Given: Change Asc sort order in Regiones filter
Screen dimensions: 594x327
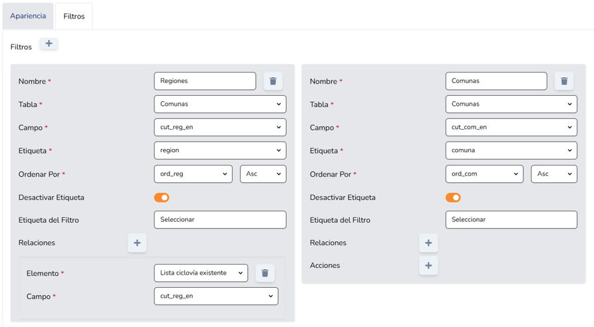Looking at the screenshot, I should (x=263, y=174).
